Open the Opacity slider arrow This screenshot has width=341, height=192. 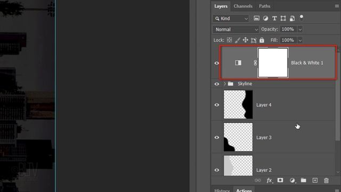point(300,29)
